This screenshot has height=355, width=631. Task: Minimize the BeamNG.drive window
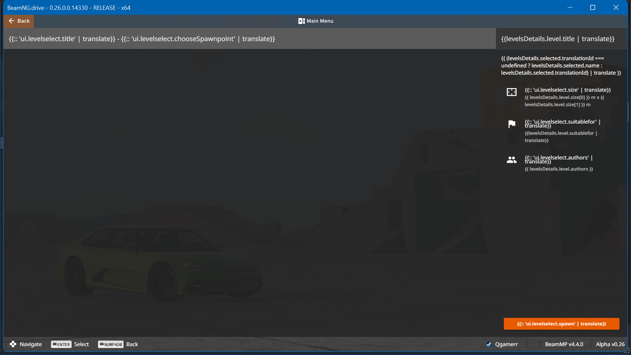coord(570,7)
